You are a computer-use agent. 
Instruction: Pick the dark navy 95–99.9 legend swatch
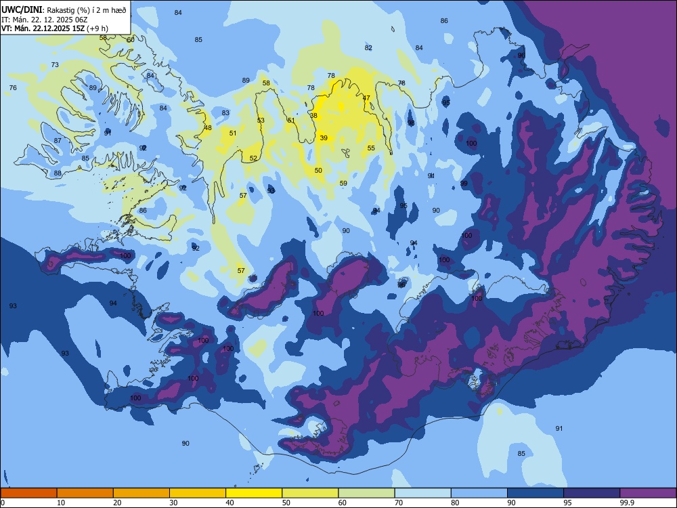(592, 493)
